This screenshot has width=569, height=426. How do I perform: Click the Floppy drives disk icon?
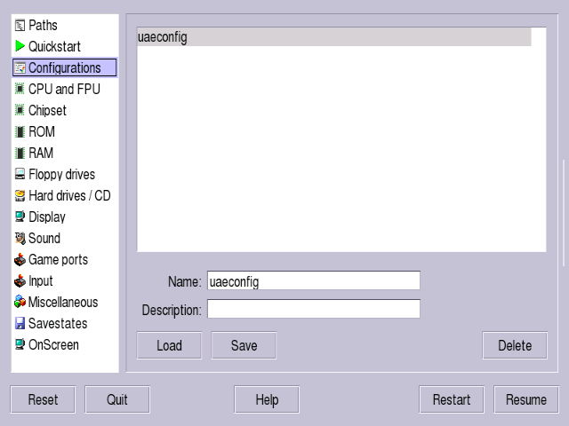[20, 174]
